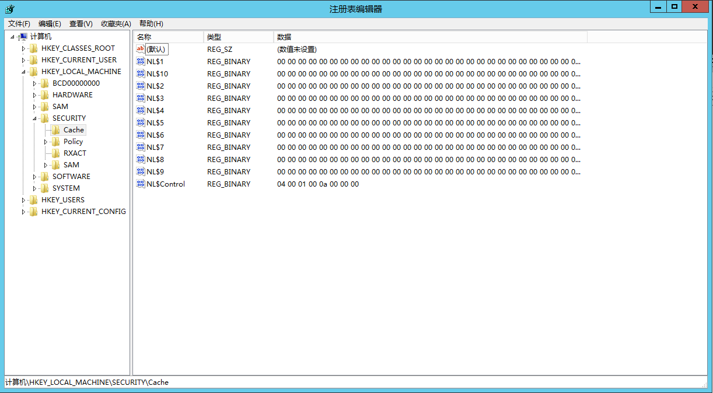Click the binary icon beside NL$7
This screenshot has width=713, height=393.
[141, 147]
